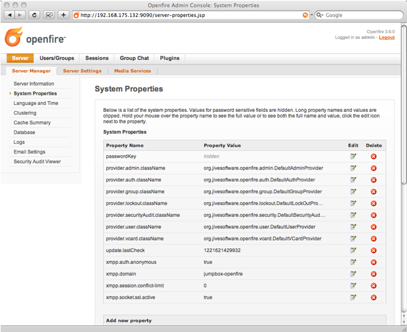The width and height of the screenshot is (407, 332).
Task: Switch to the Group Chat tab
Action: pyautogui.click(x=134, y=58)
